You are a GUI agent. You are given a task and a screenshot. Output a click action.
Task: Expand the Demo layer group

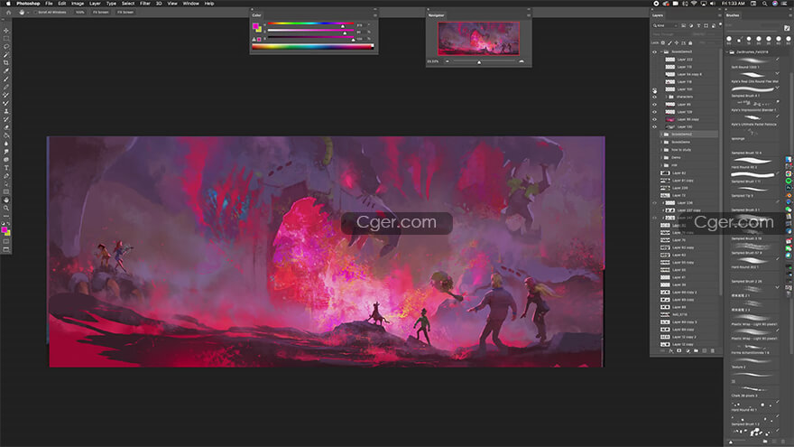click(x=660, y=157)
